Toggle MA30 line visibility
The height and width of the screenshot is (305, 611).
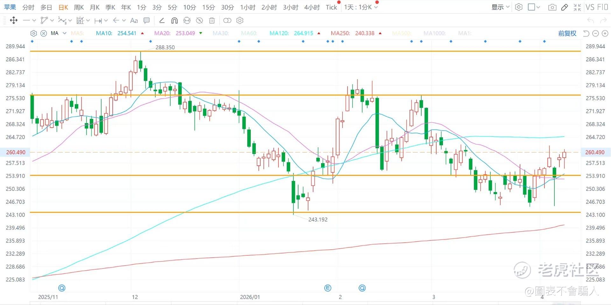tap(221, 33)
